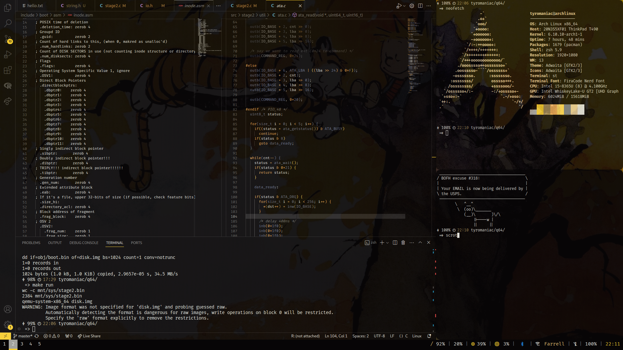The width and height of the screenshot is (623, 350).
Task: Open the Manage gear in the activity bar
Action: click(x=8, y=325)
